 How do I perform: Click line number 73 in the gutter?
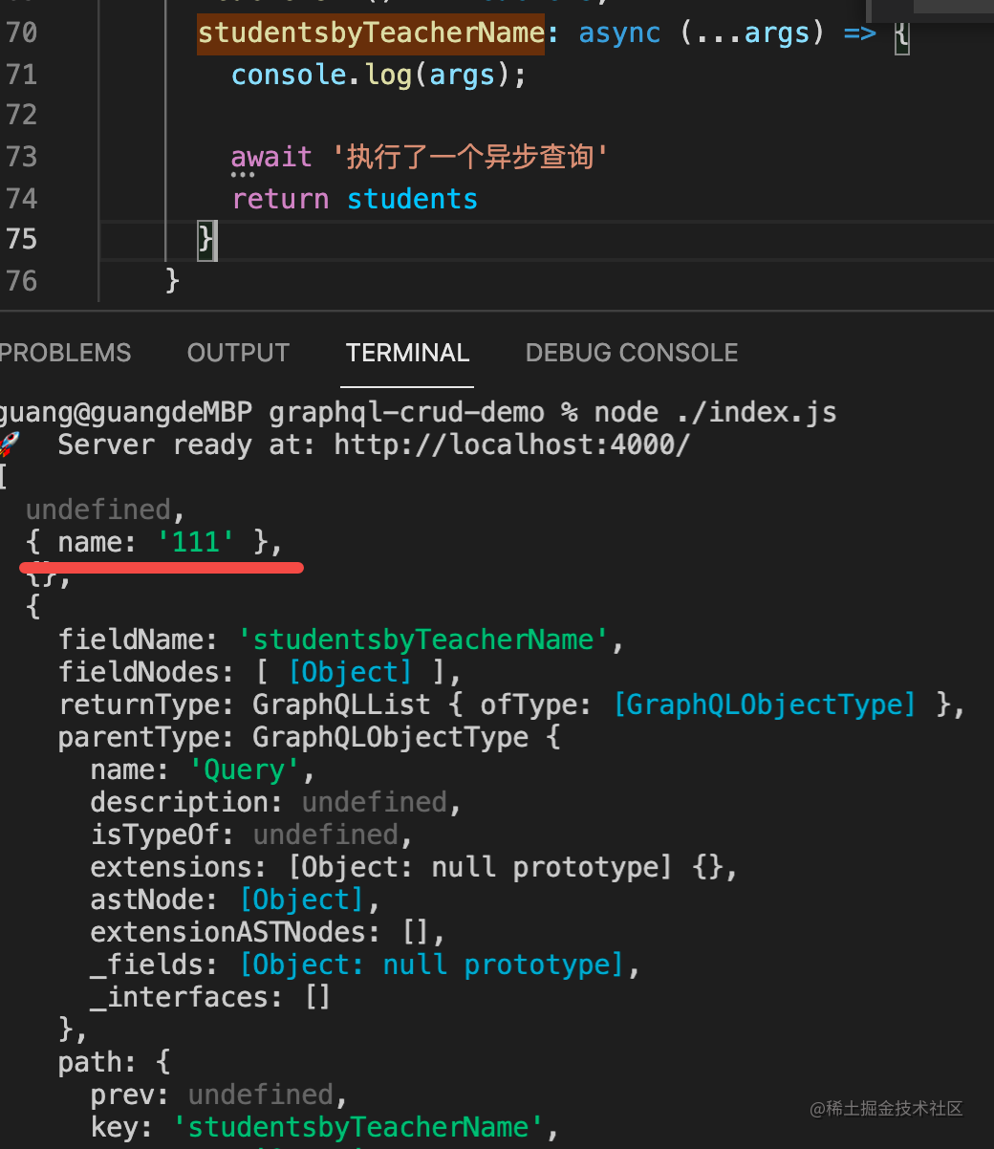(x=21, y=156)
